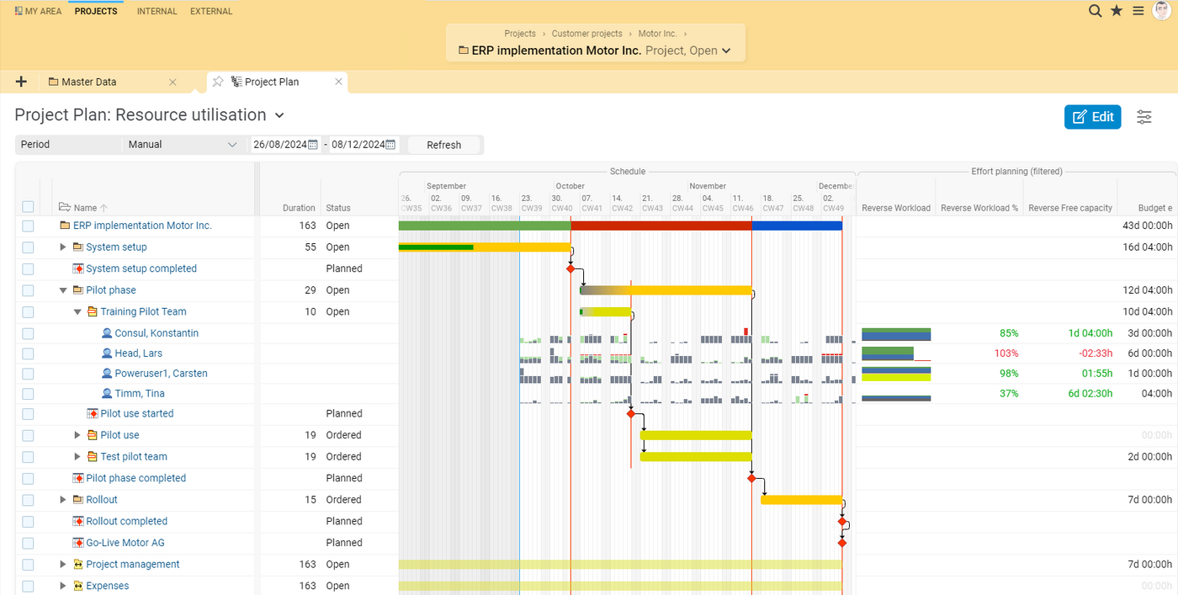Click the Rollout Gantt bar
The height and width of the screenshot is (595, 1178).
801,500
